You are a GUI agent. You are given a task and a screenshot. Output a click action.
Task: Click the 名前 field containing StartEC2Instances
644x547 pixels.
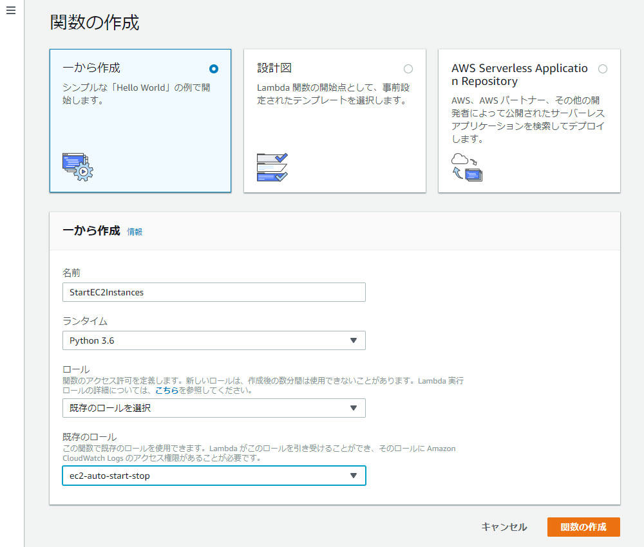(x=214, y=292)
